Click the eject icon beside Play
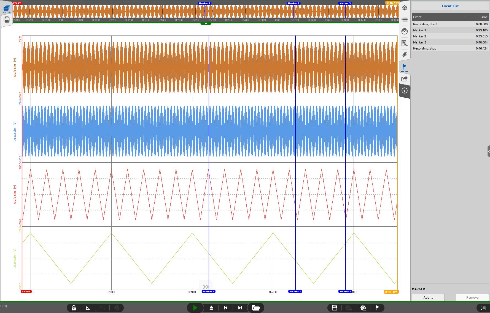This screenshot has width=490, height=313. coord(211,308)
